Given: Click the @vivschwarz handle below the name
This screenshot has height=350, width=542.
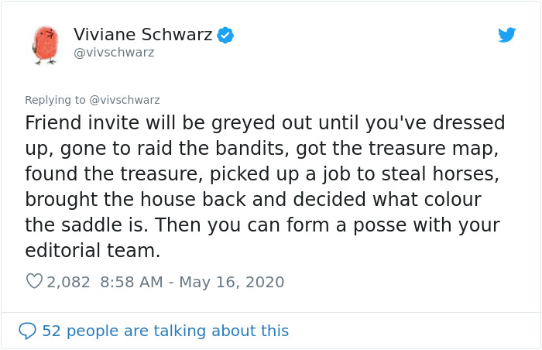Looking at the screenshot, I should tap(114, 53).
